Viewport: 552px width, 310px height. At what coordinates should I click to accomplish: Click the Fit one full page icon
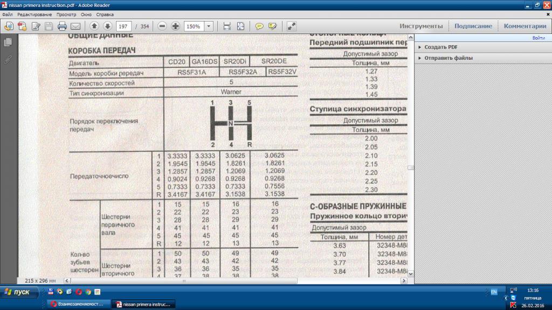240,26
